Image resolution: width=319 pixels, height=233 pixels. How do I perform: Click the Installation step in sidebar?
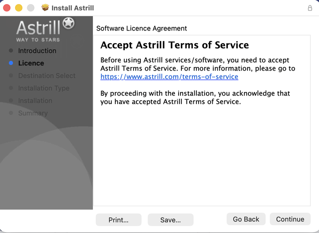[x=35, y=101]
